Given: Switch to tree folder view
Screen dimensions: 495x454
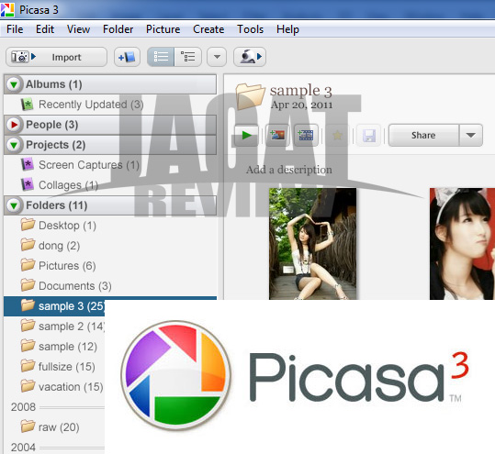Looking at the screenshot, I should 188,57.
